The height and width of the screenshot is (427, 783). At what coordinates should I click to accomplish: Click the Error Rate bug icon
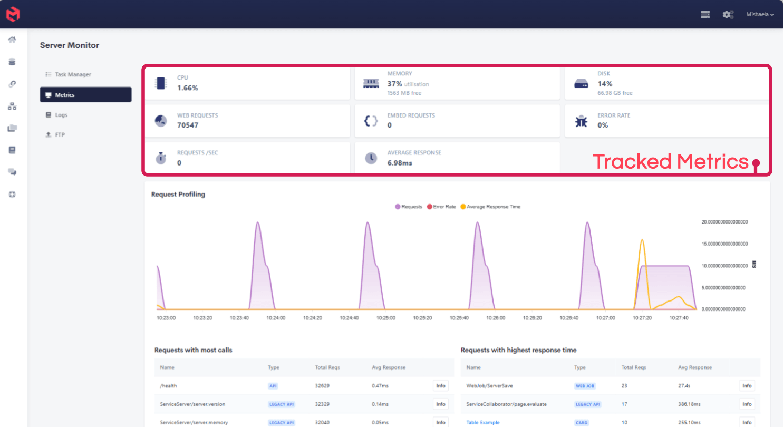(581, 121)
